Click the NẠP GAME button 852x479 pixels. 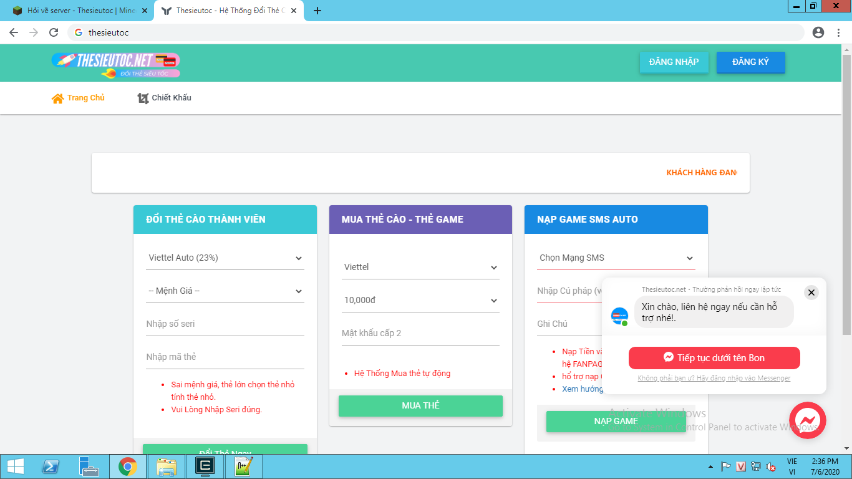[x=616, y=421]
